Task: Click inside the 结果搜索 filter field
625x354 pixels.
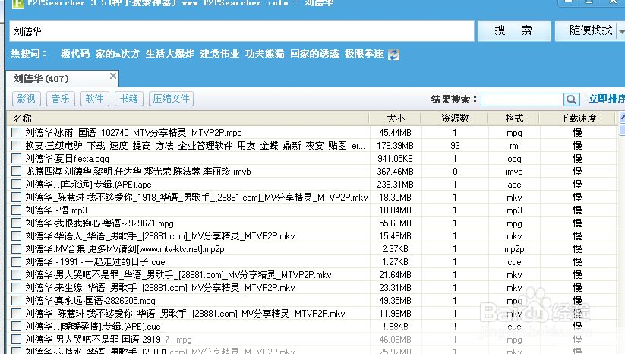Action: (x=522, y=100)
